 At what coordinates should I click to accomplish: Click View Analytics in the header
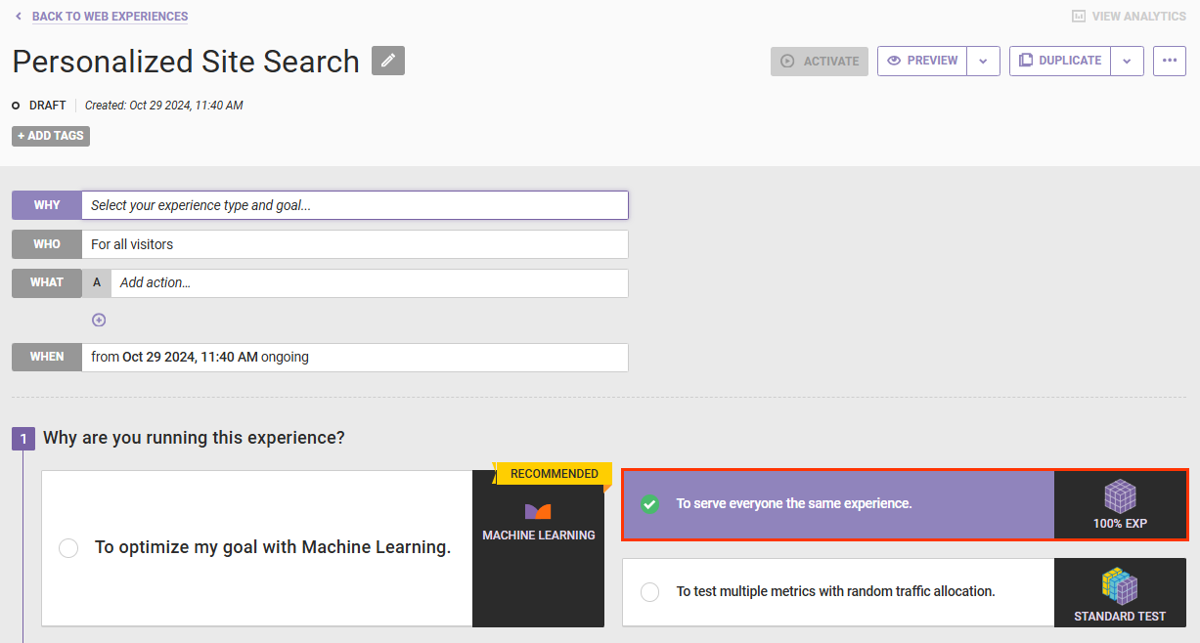[x=1138, y=17]
